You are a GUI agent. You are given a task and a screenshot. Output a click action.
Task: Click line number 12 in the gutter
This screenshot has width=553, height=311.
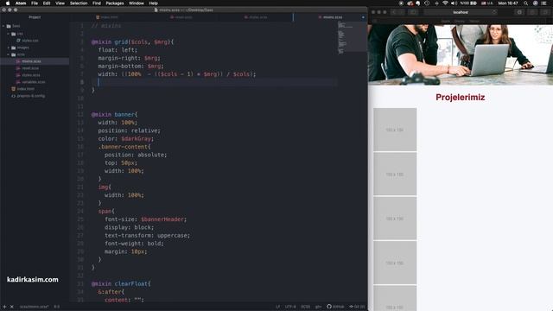tap(80, 115)
